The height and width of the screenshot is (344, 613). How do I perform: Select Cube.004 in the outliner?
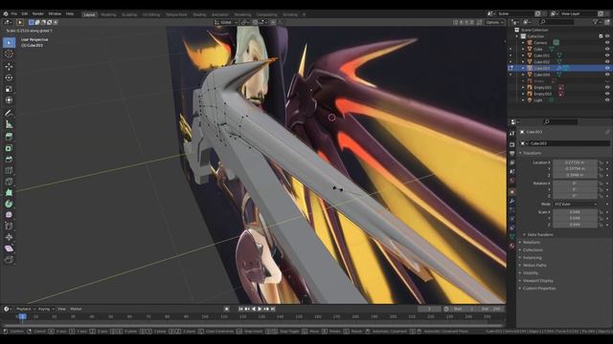tap(542, 75)
